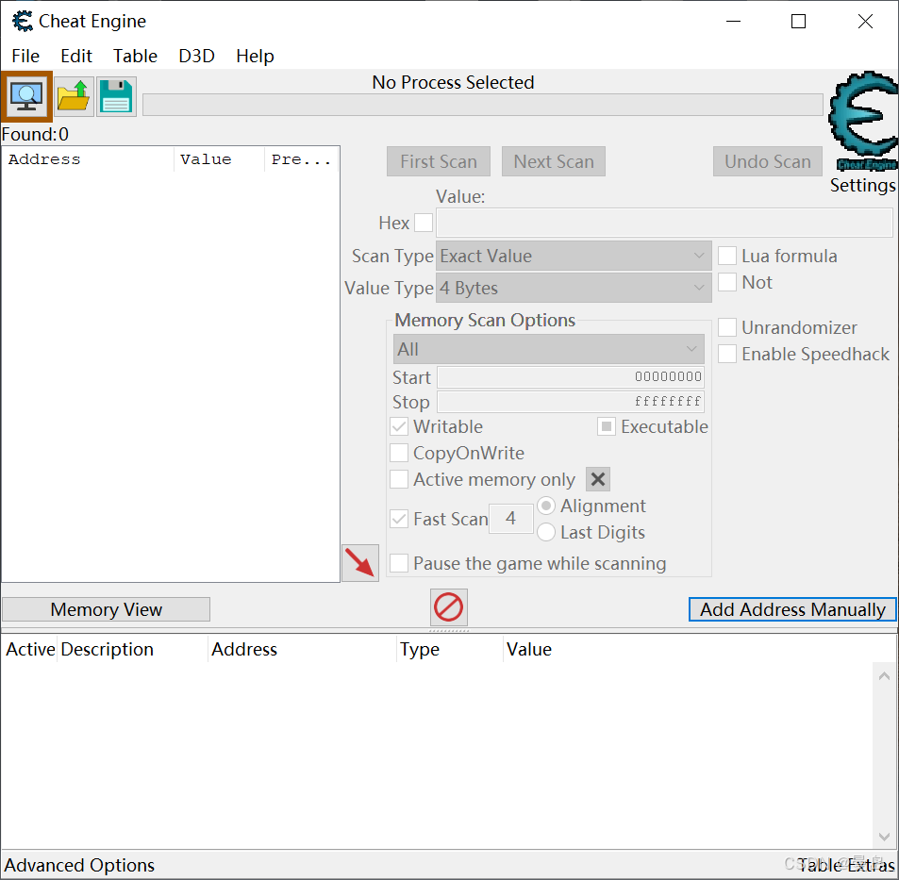Click the Pre... column header
Image resolution: width=899 pixels, height=880 pixels.
(302, 159)
